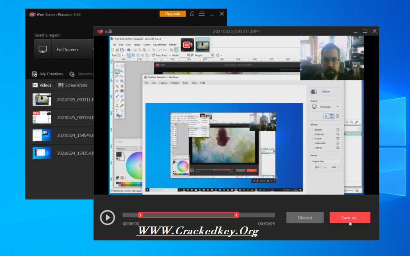Click file name 20210325_093311 in Videos list
Image resolution: width=410 pixels, height=256 pixels.
point(75,100)
